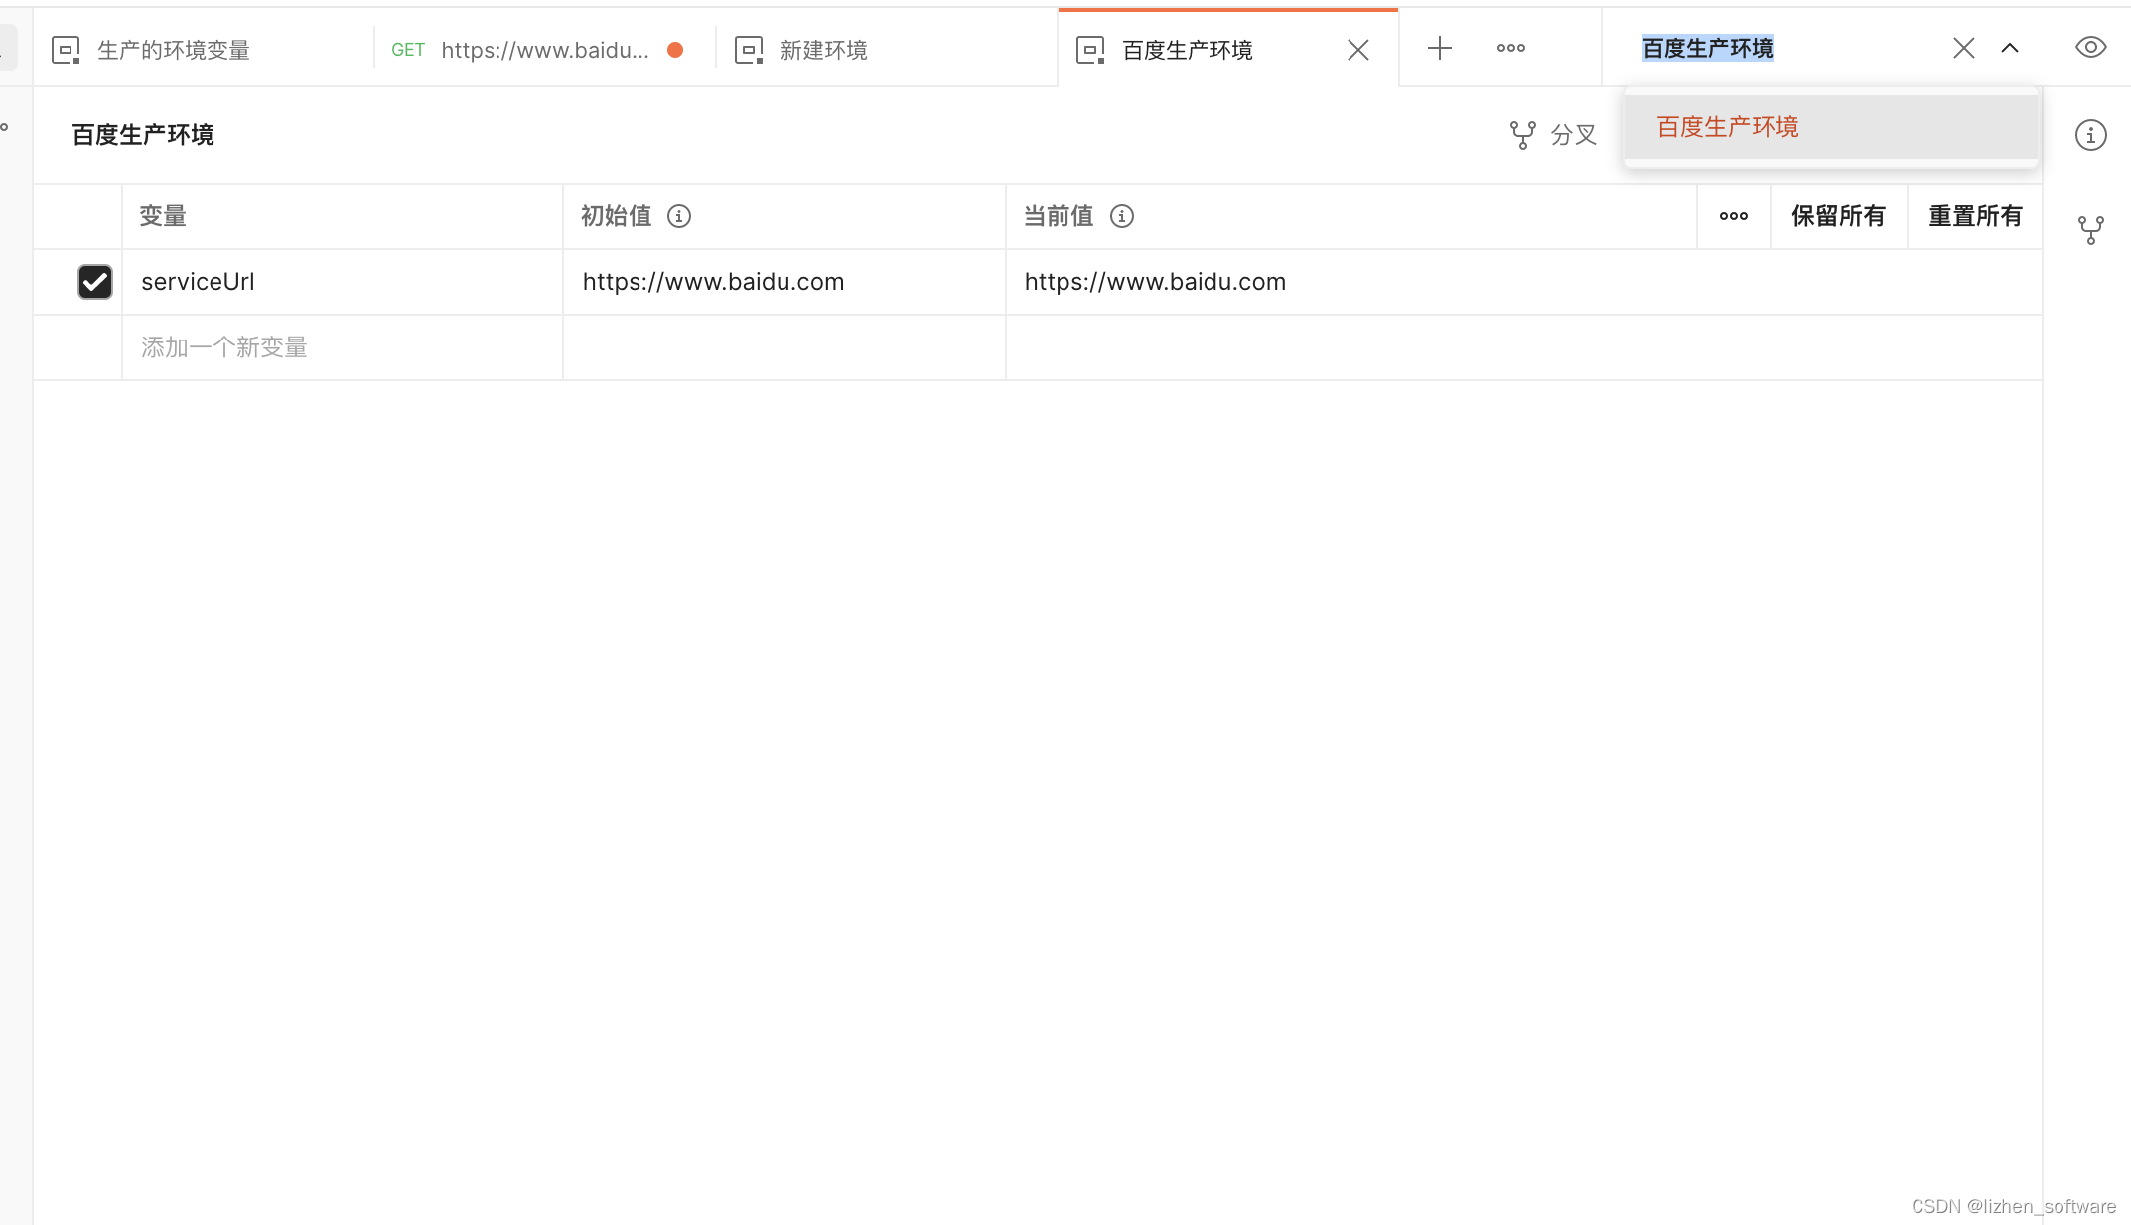Click 添加一个新变量 input field
Screen dimensions: 2131x1225
(343, 346)
